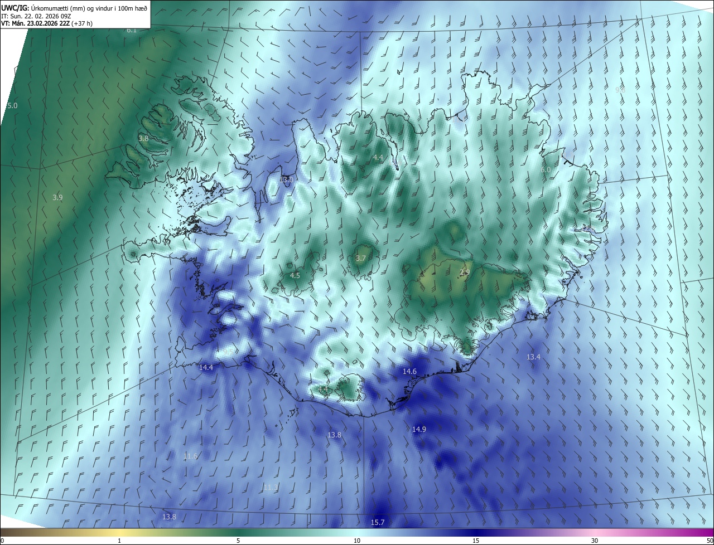This screenshot has width=714, height=545.
Task: Click the map value label '6.0'
Action: (546, 169)
